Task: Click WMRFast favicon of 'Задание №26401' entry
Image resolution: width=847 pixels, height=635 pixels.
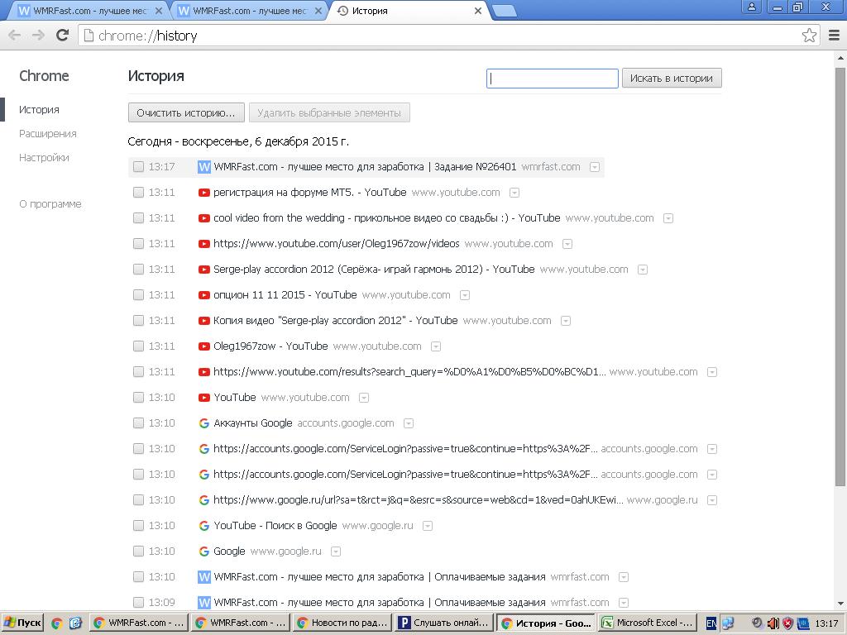Action: (x=203, y=167)
